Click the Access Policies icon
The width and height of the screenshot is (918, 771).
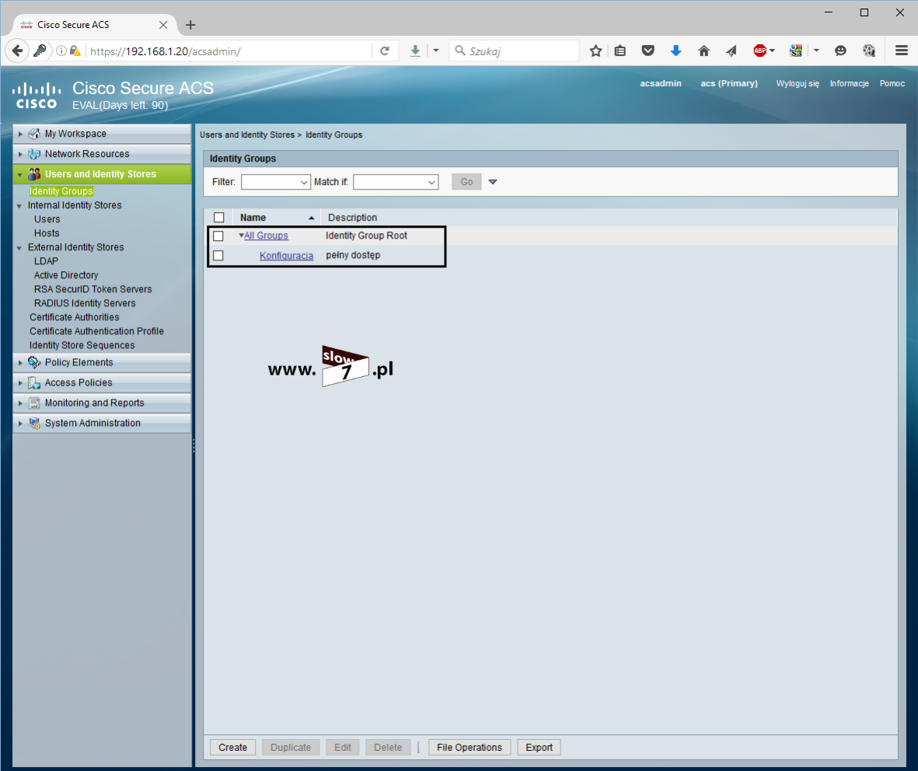click(34, 383)
